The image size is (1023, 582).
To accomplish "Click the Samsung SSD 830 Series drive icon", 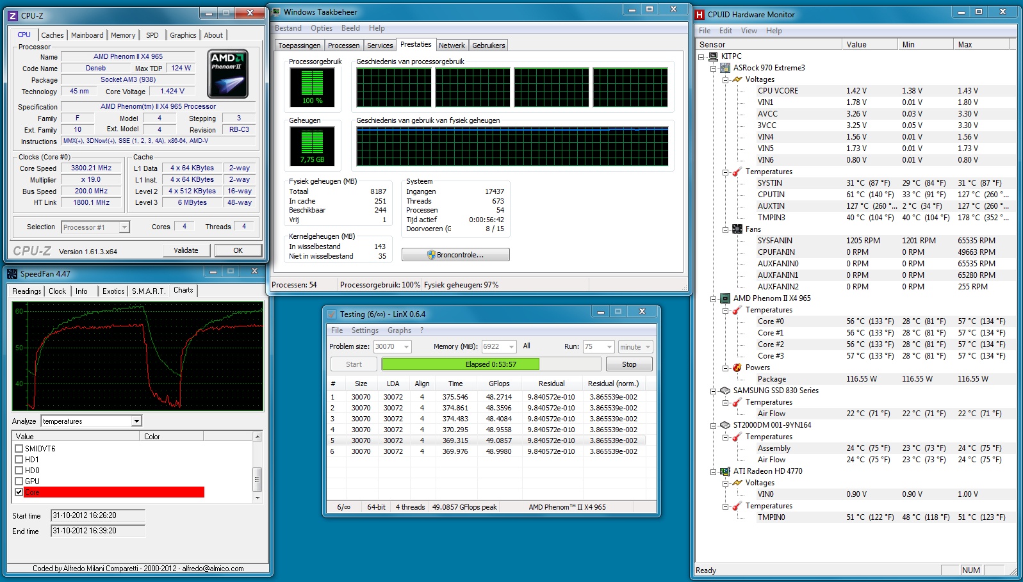I will click(x=725, y=391).
